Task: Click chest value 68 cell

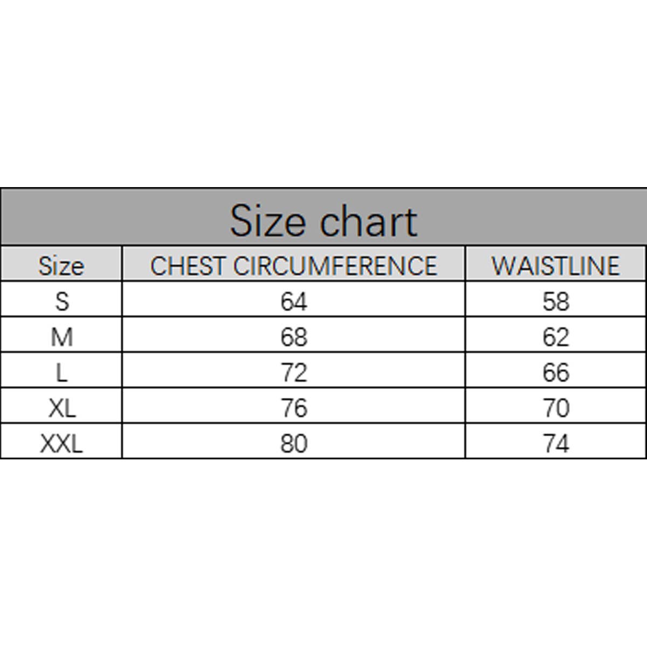Action: click(x=293, y=337)
